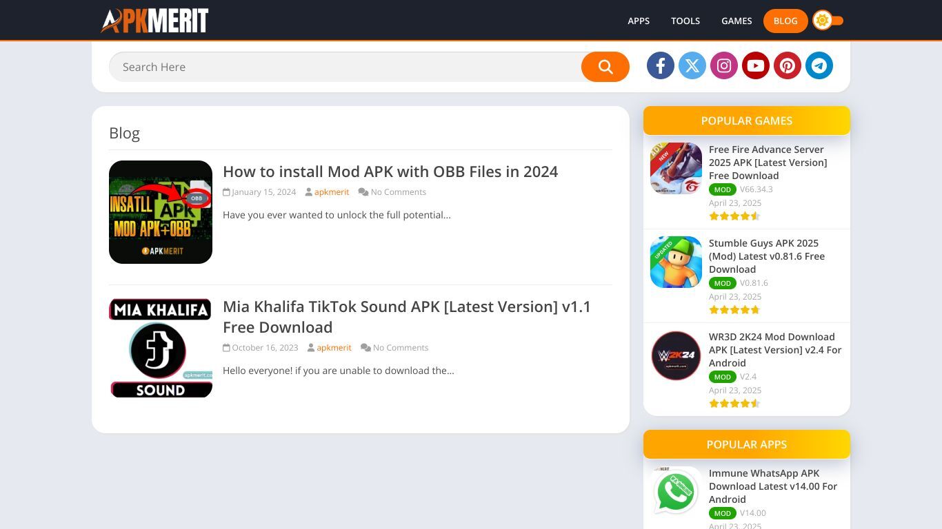Open the Telegram social icon

pyautogui.click(x=819, y=65)
